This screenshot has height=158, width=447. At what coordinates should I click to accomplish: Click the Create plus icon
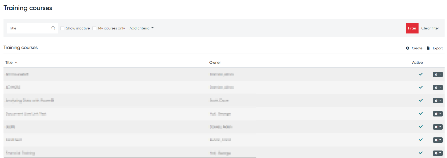tap(408, 48)
